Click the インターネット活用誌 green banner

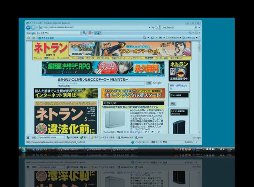coord(66,93)
